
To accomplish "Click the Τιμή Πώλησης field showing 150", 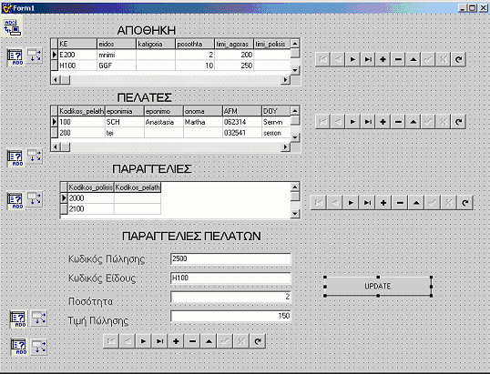I will 230,316.
